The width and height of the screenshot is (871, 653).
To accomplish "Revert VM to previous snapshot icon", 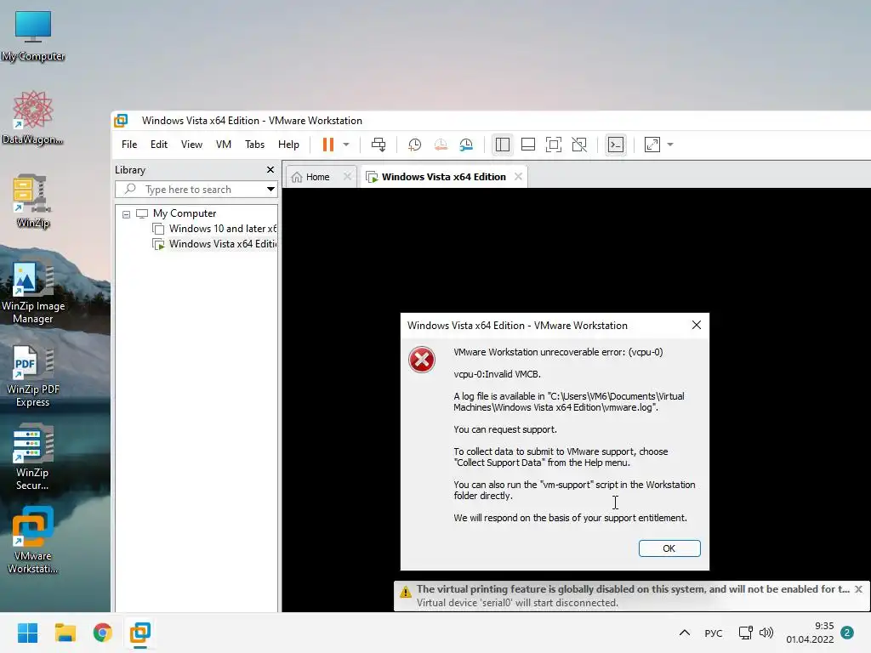I will [x=441, y=145].
